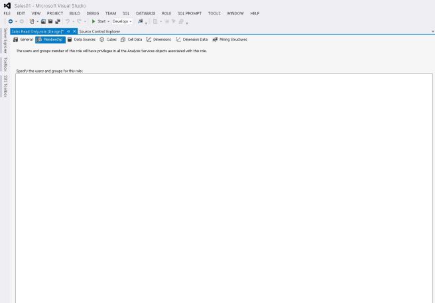
Task: Open the document tab list dropdown arrow
Action: (432, 31)
